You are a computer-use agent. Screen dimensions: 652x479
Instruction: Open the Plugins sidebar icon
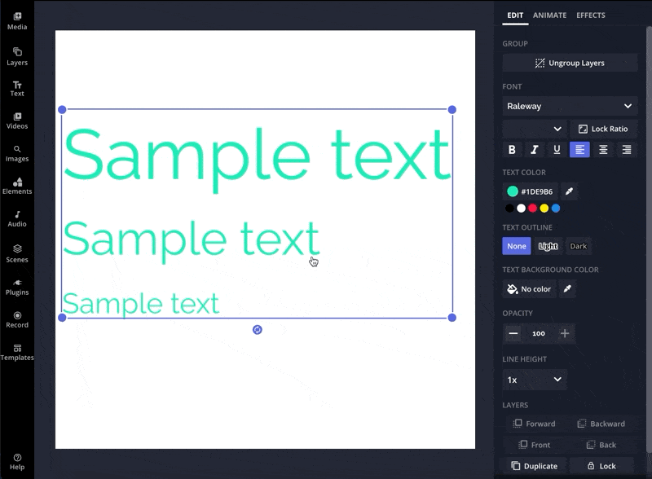pyautogui.click(x=17, y=286)
